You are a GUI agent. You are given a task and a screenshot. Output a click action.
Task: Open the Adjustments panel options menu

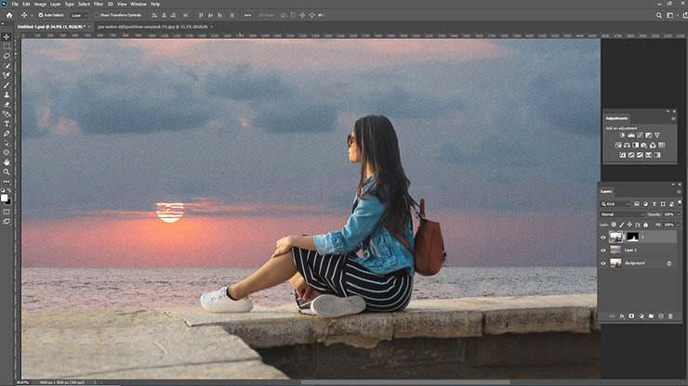tap(673, 119)
